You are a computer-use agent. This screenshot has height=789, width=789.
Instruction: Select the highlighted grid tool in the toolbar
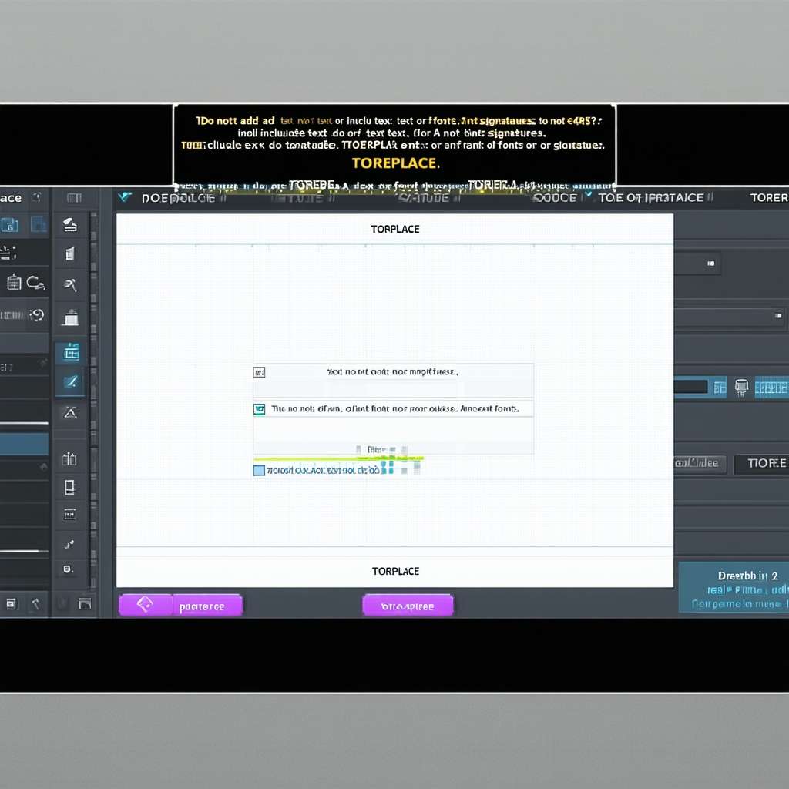pyautogui.click(x=71, y=353)
